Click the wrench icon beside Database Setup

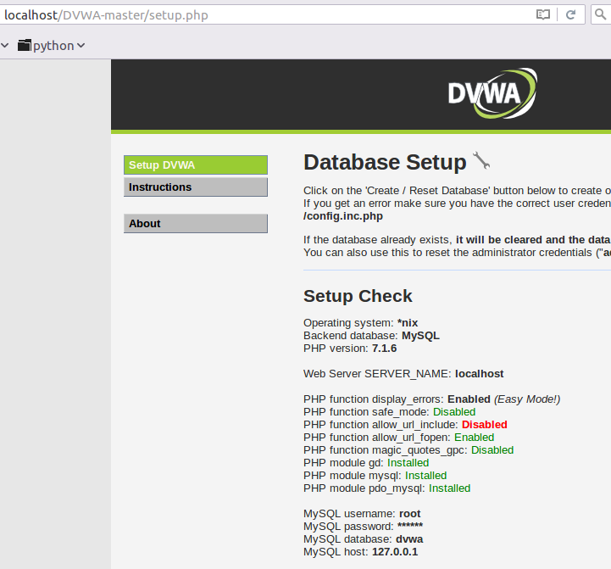[x=481, y=160]
